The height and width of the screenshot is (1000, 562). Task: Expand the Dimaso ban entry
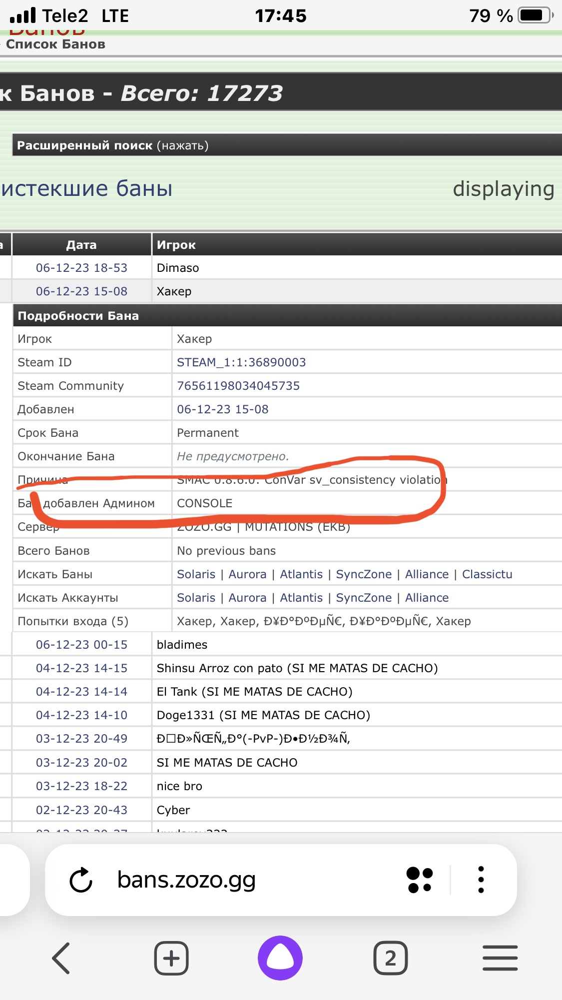pos(178,268)
